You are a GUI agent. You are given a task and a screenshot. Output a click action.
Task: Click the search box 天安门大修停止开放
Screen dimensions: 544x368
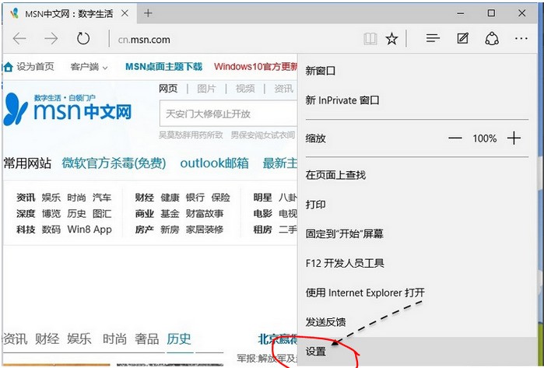pyautogui.click(x=228, y=114)
